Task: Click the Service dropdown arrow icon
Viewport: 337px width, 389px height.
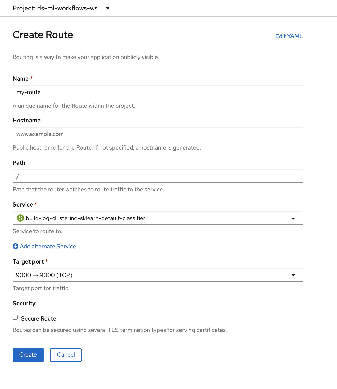Action: [x=294, y=218]
